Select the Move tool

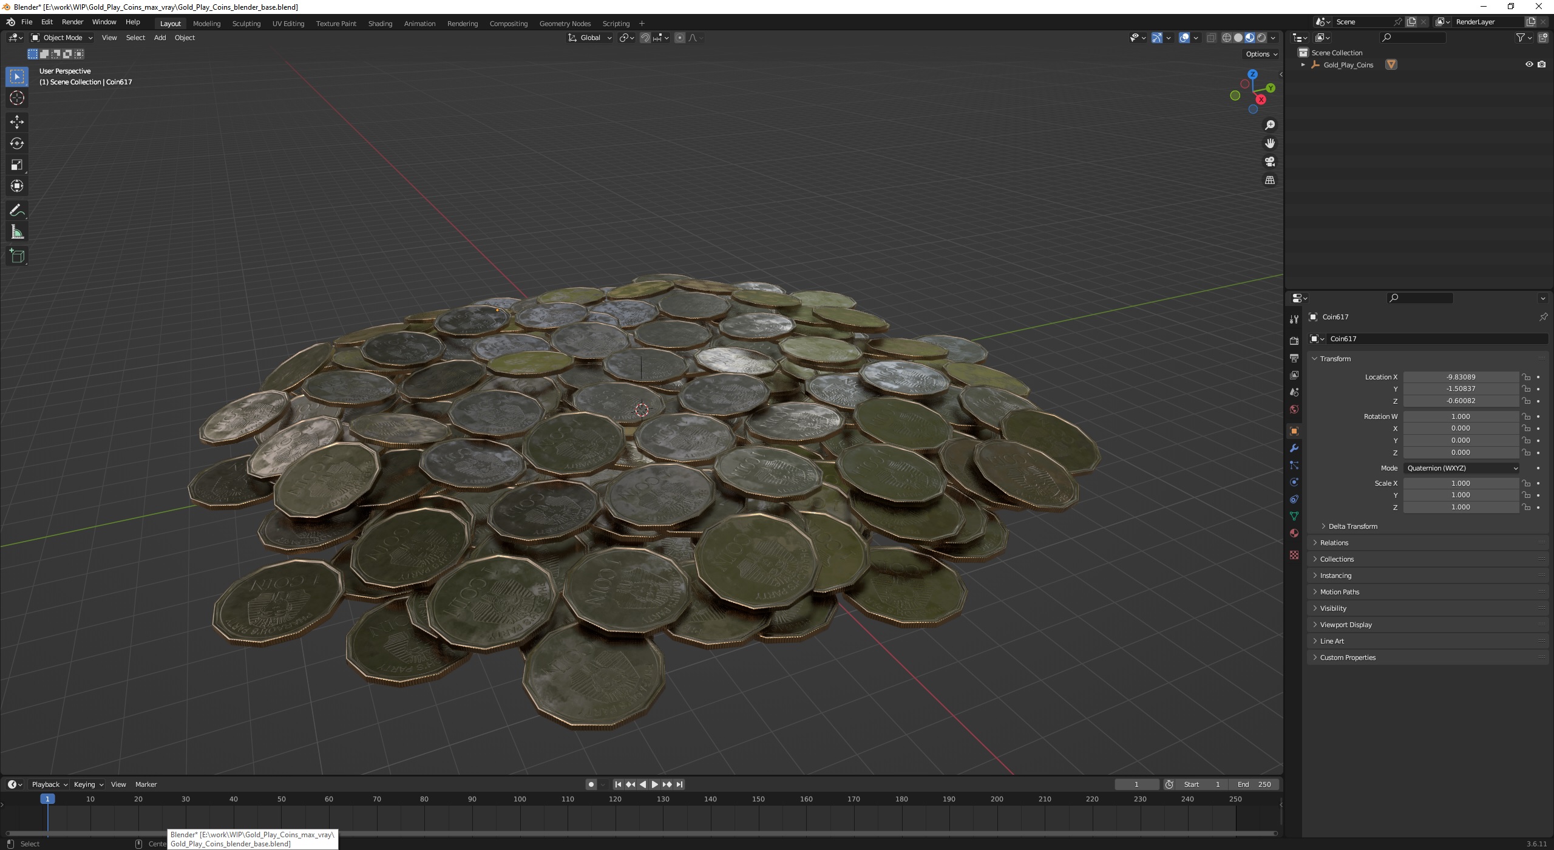click(17, 122)
